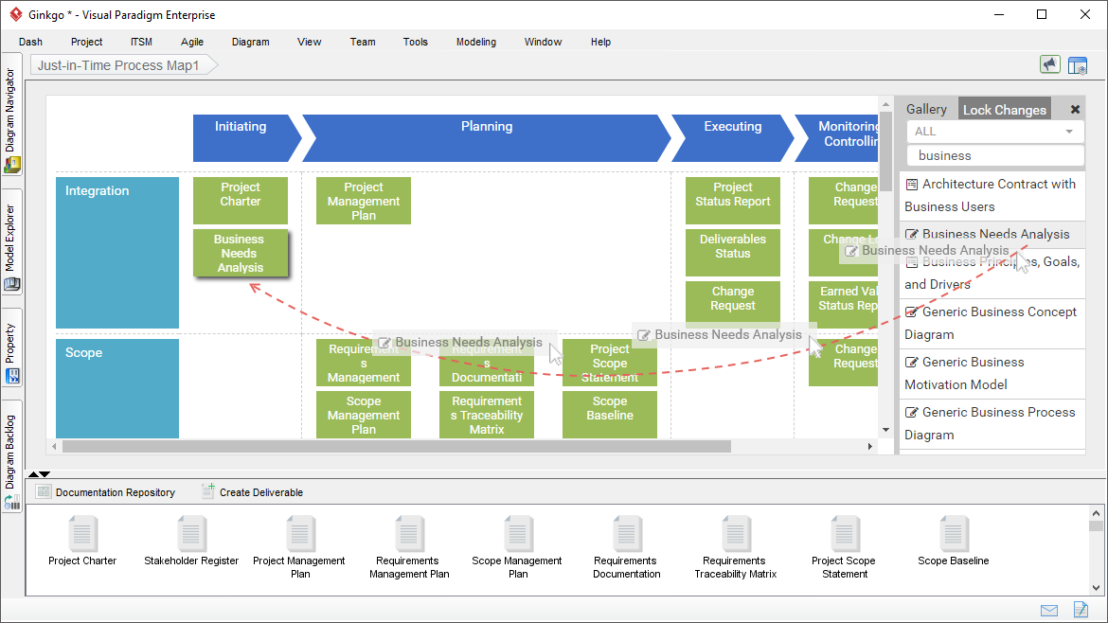The width and height of the screenshot is (1108, 623).
Task: Open the Documentation Repository
Action: [x=106, y=491]
